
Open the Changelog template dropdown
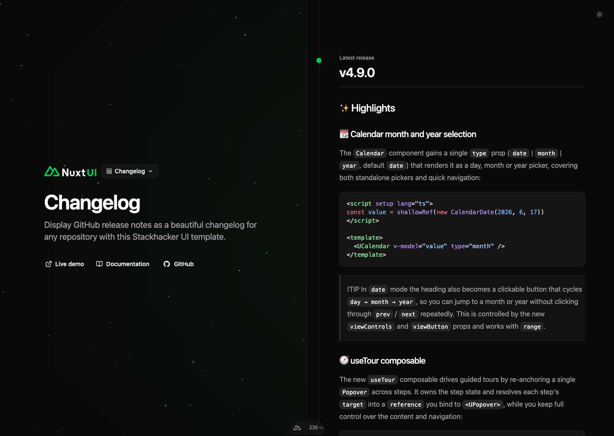click(x=130, y=171)
